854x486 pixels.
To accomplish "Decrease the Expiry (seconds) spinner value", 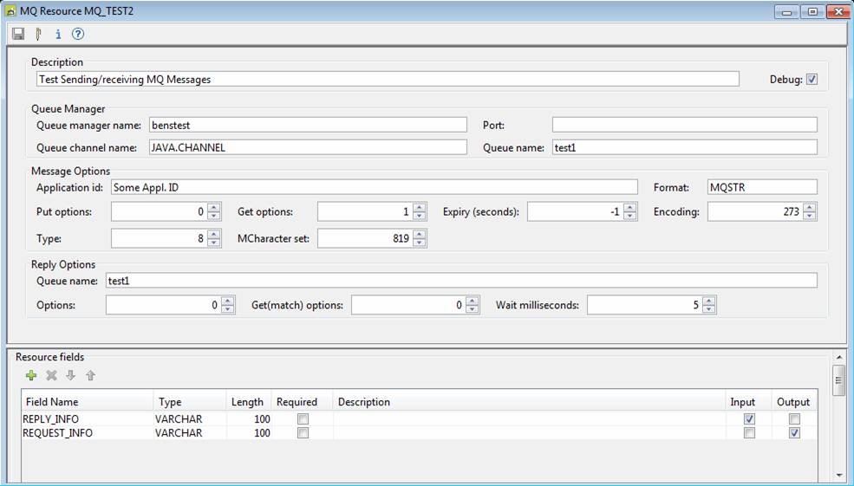I will tap(630, 216).
